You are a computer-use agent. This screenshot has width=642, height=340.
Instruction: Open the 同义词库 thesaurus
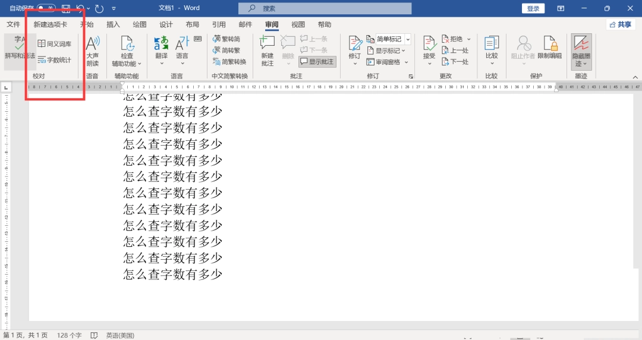55,44
